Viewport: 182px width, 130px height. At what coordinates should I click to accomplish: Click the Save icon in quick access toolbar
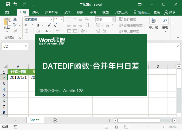point(8,4)
